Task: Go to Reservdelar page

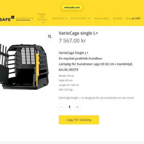Action: [x=102, y=18]
